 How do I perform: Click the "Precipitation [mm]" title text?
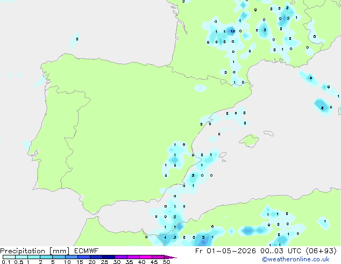coord(35,251)
